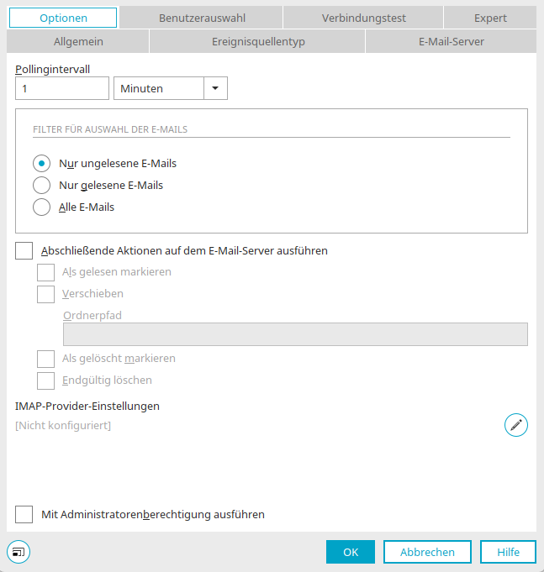Screen dimensions: 544x572
Task: Tick the Endgültig löschen checkbox
Action: [x=45, y=380]
